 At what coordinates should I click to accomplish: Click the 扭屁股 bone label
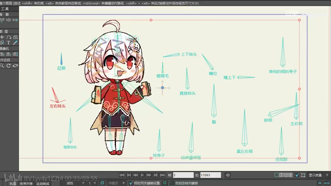[x=282, y=160]
